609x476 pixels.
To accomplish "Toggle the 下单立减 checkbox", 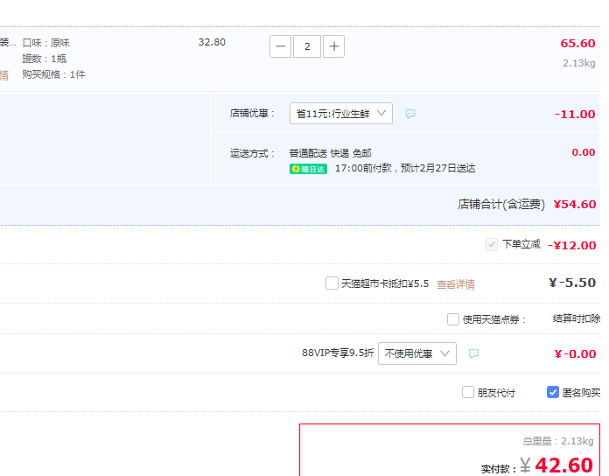I will click(492, 245).
